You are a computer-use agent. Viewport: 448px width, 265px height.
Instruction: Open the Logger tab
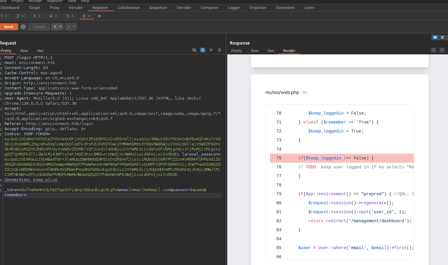click(234, 8)
